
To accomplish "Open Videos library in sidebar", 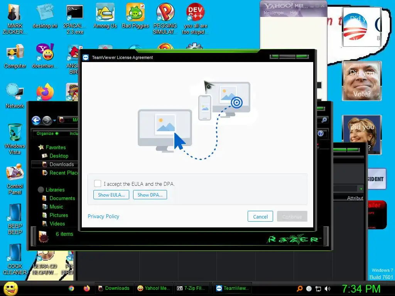I will (57, 224).
